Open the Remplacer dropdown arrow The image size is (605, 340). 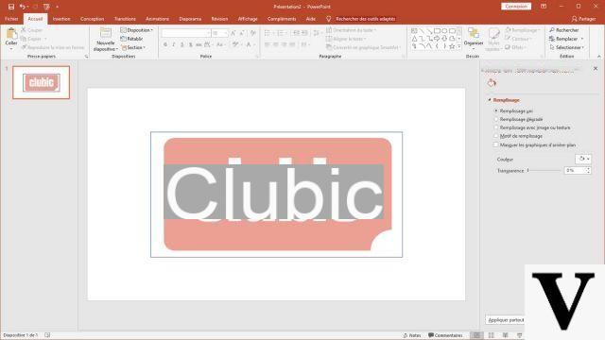point(582,39)
